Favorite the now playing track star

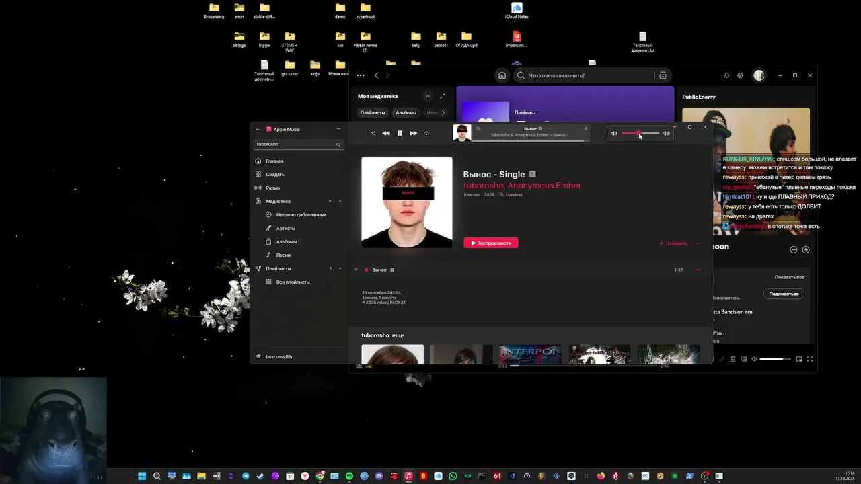pyautogui.click(x=586, y=128)
